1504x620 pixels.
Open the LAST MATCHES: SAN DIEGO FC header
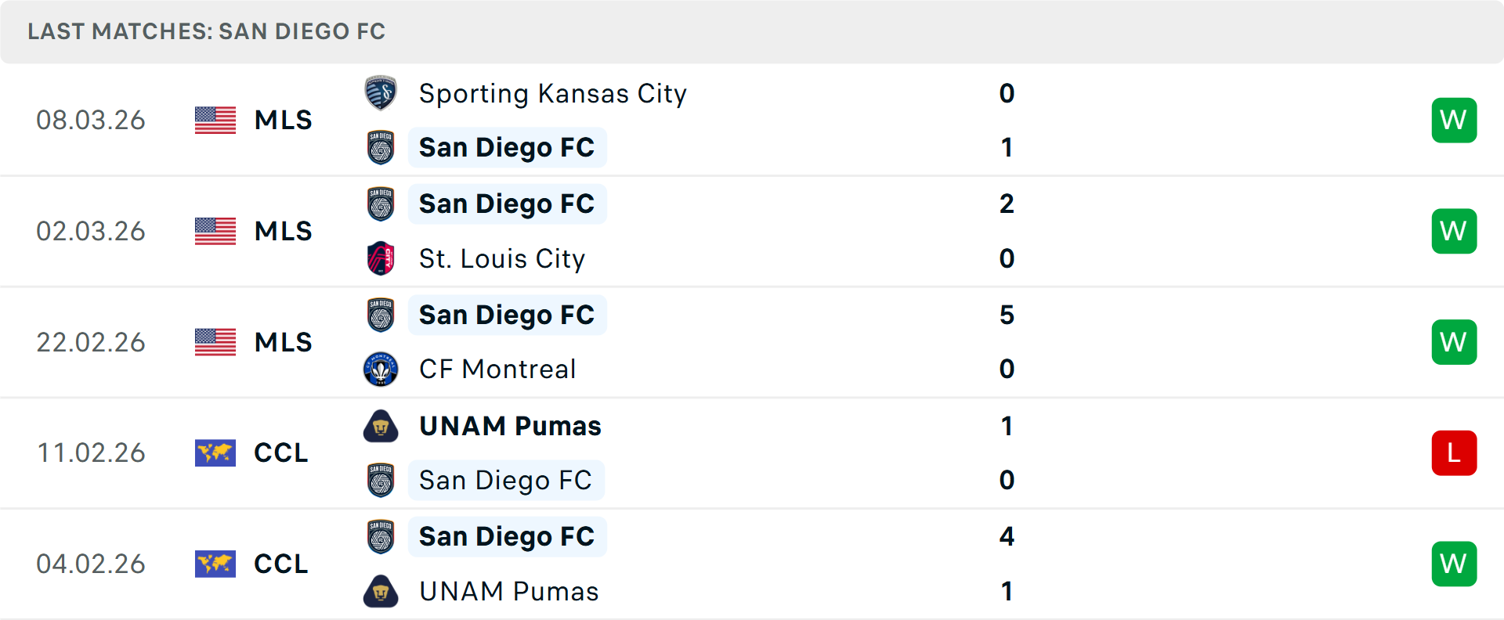tap(205, 31)
